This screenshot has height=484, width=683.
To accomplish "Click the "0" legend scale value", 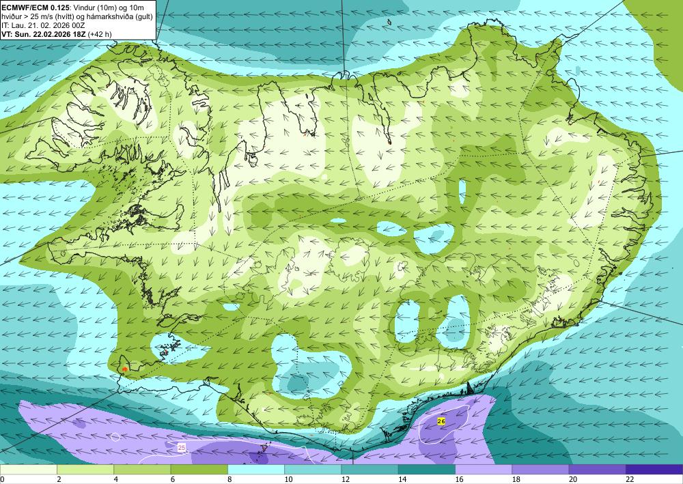I will click(2, 479).
